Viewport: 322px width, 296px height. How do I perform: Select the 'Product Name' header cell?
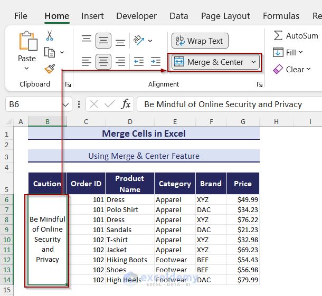point(130,184)
